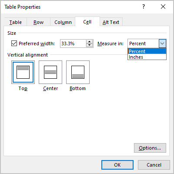
Task: Close the Table Properties dialog
Action: click(x=163, y=7)
